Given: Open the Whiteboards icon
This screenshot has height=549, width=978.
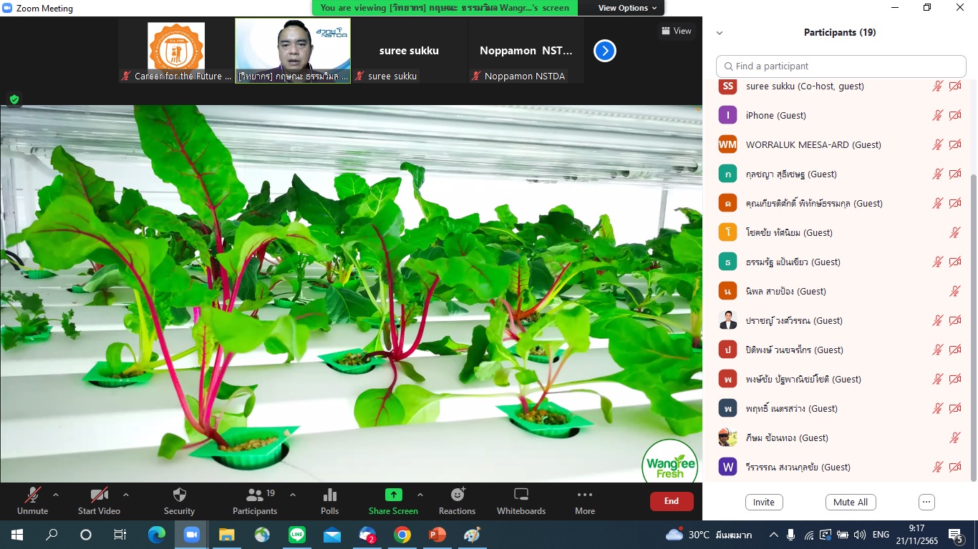Looking at the screenshot, I should coord(521,495).
